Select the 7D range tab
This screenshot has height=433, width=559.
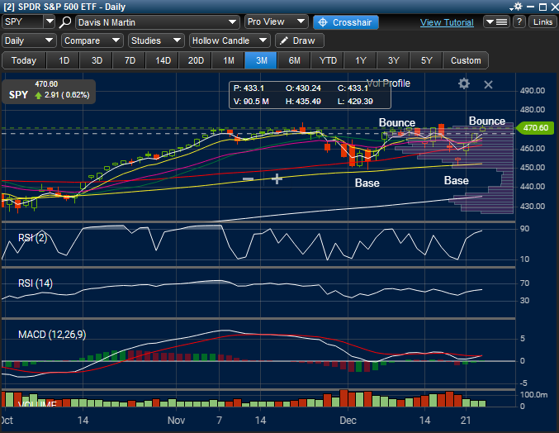point(130,60)
